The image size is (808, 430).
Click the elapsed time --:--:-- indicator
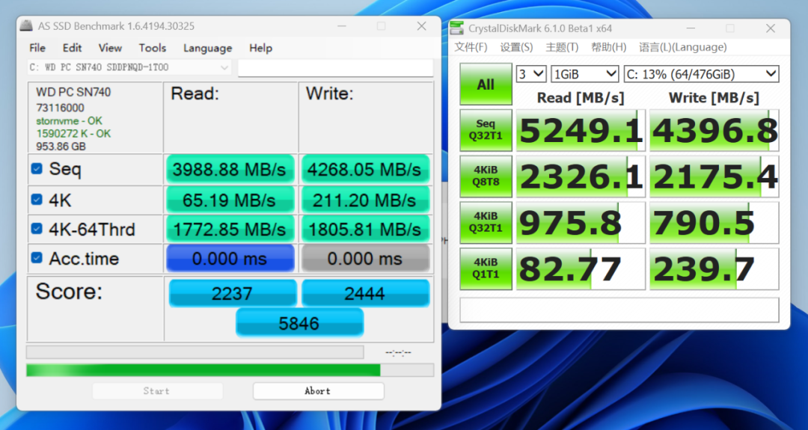(398, 353)
